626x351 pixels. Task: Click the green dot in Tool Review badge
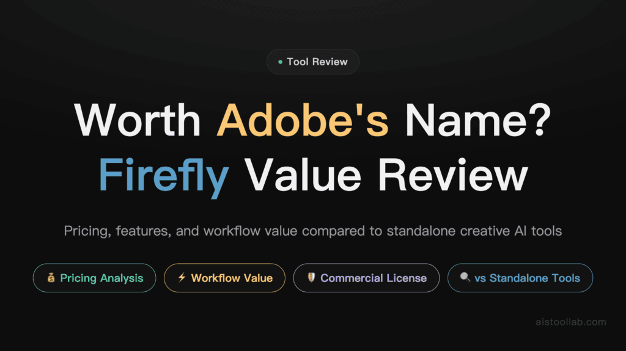coord(280,62)
